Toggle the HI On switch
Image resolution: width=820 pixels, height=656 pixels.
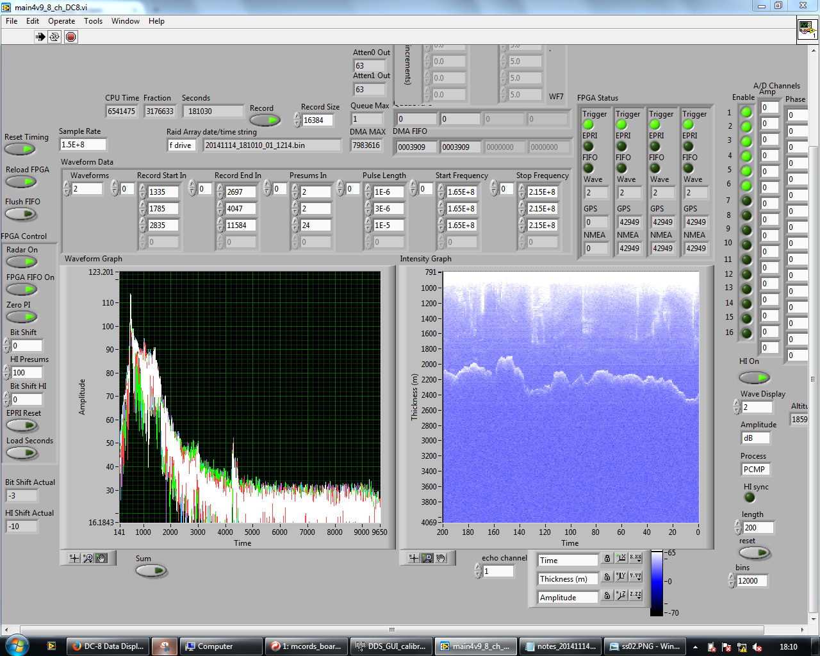[x=754, y=377]
